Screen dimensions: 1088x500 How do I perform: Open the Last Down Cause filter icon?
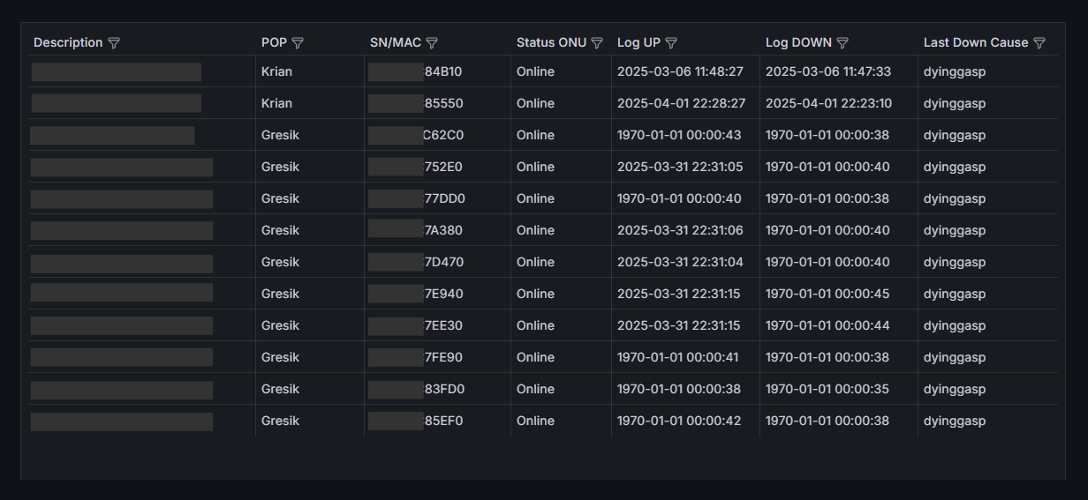(1039, 43)
